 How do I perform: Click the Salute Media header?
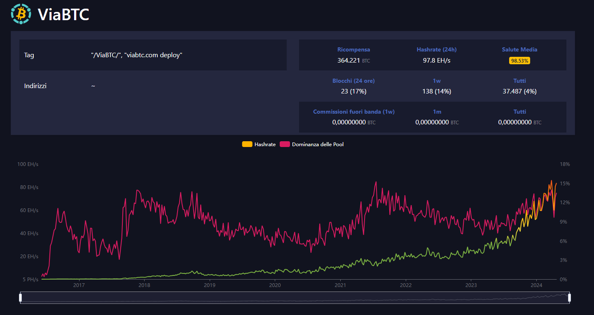[519, 49]
